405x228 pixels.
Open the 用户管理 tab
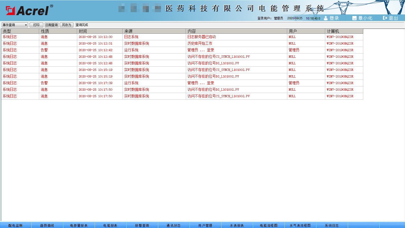pos(205,225)
